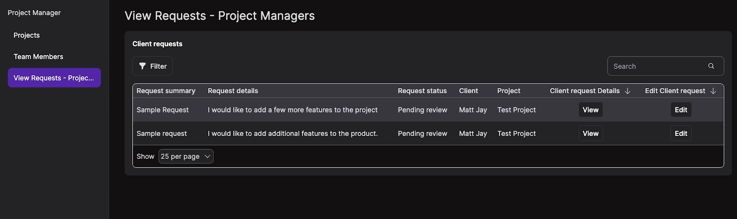Image resolution: width=737 pixels, height=219 pixels.
Task: Click the Project column header
Action: pyautogui.click(x=509, y=91)
